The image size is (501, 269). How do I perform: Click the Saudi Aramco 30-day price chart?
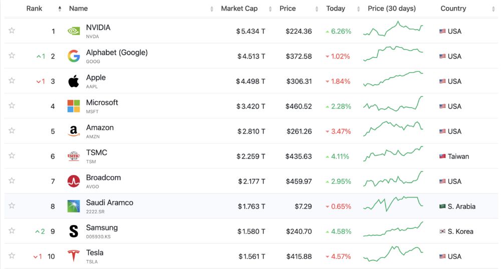[x=393, y=204]
